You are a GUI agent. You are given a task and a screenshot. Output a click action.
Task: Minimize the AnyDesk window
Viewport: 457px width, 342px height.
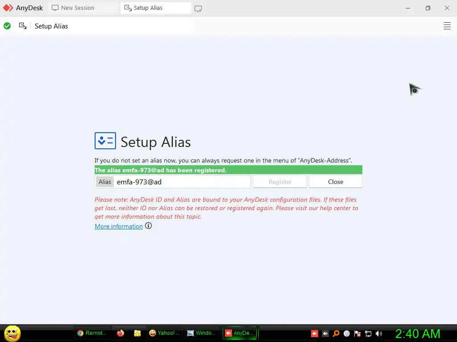[x=408, y=8]
